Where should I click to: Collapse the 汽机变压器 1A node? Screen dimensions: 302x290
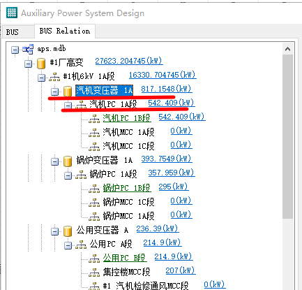pos(54,92)
